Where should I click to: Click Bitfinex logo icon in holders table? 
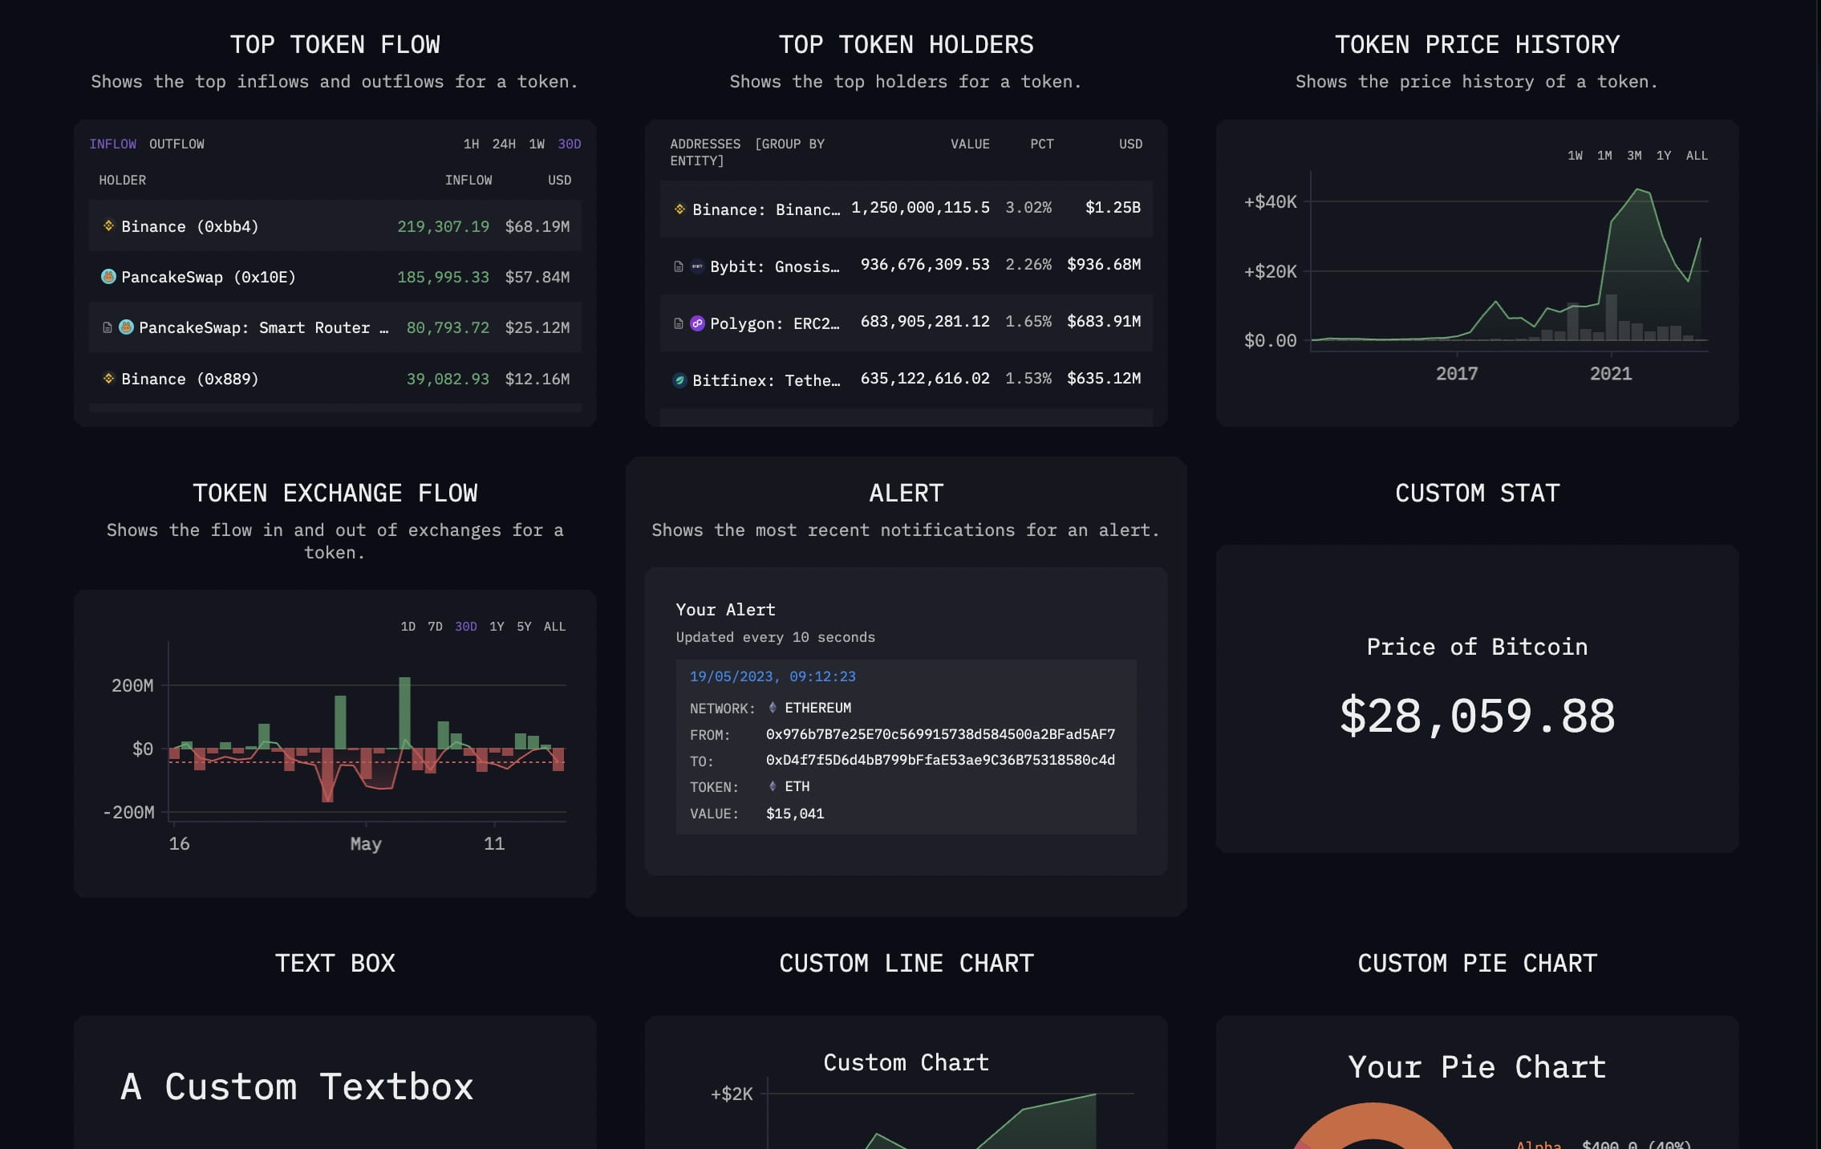coord(679,380)
